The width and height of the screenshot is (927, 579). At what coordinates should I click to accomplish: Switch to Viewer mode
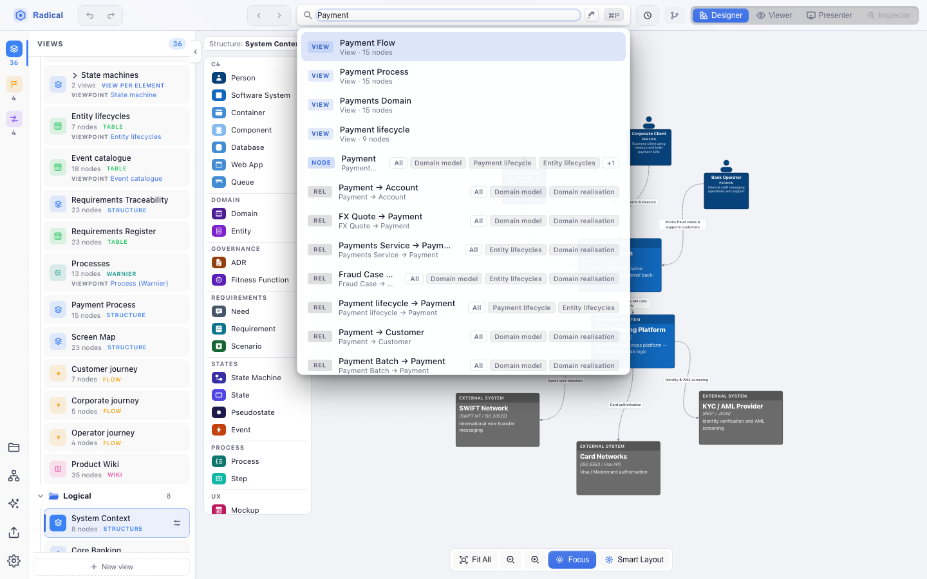pos(774,15)
